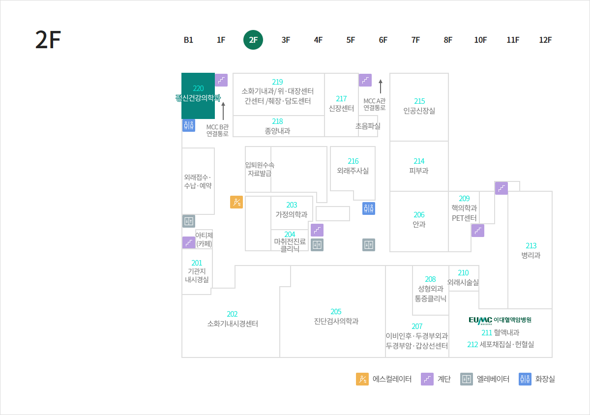Select 211 혈액내과 label
The image size is (590, 415).
[501, 333]
